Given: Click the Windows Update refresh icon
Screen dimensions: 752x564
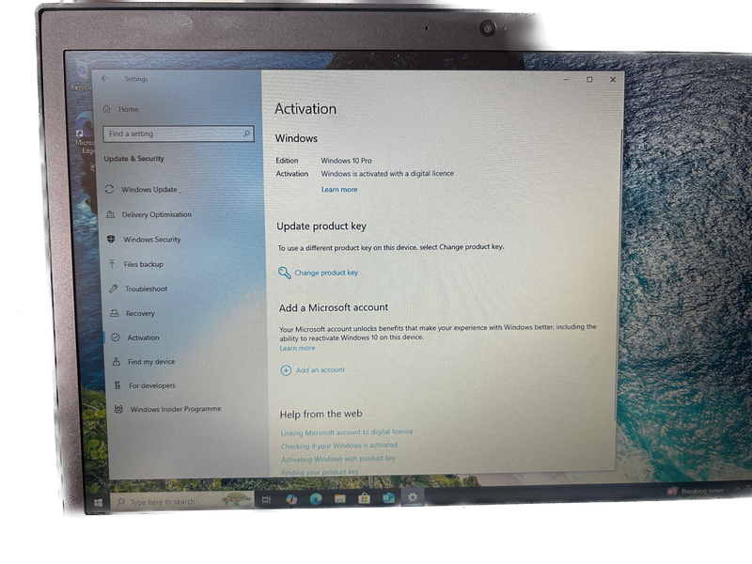Looking at the screenshot, I should point(109,189).
